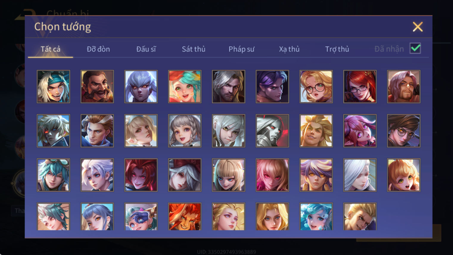The width and height of the screenshot is (453, 255).
Task: Select the blue mermaid hero with bubbles
Action: [x=316, y=217]
